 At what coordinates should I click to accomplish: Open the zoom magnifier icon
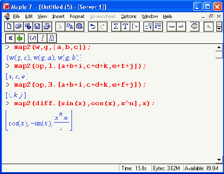pos(208,26)
